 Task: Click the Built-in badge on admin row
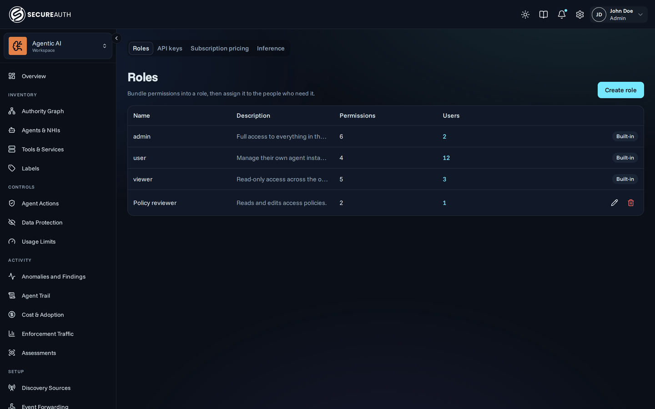(625, 136)
